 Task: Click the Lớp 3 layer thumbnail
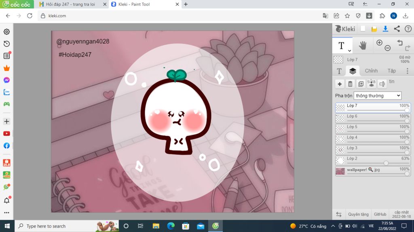click(340, 150)
